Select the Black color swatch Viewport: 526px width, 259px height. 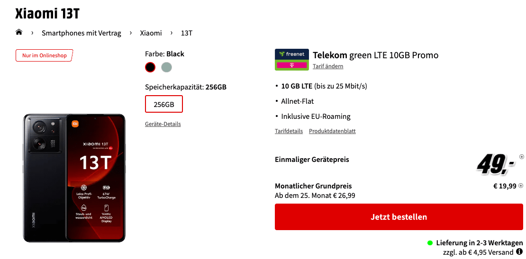(x=150, y=67)
